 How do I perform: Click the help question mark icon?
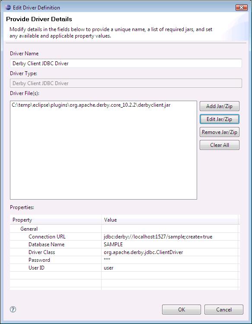coord(13,309)
